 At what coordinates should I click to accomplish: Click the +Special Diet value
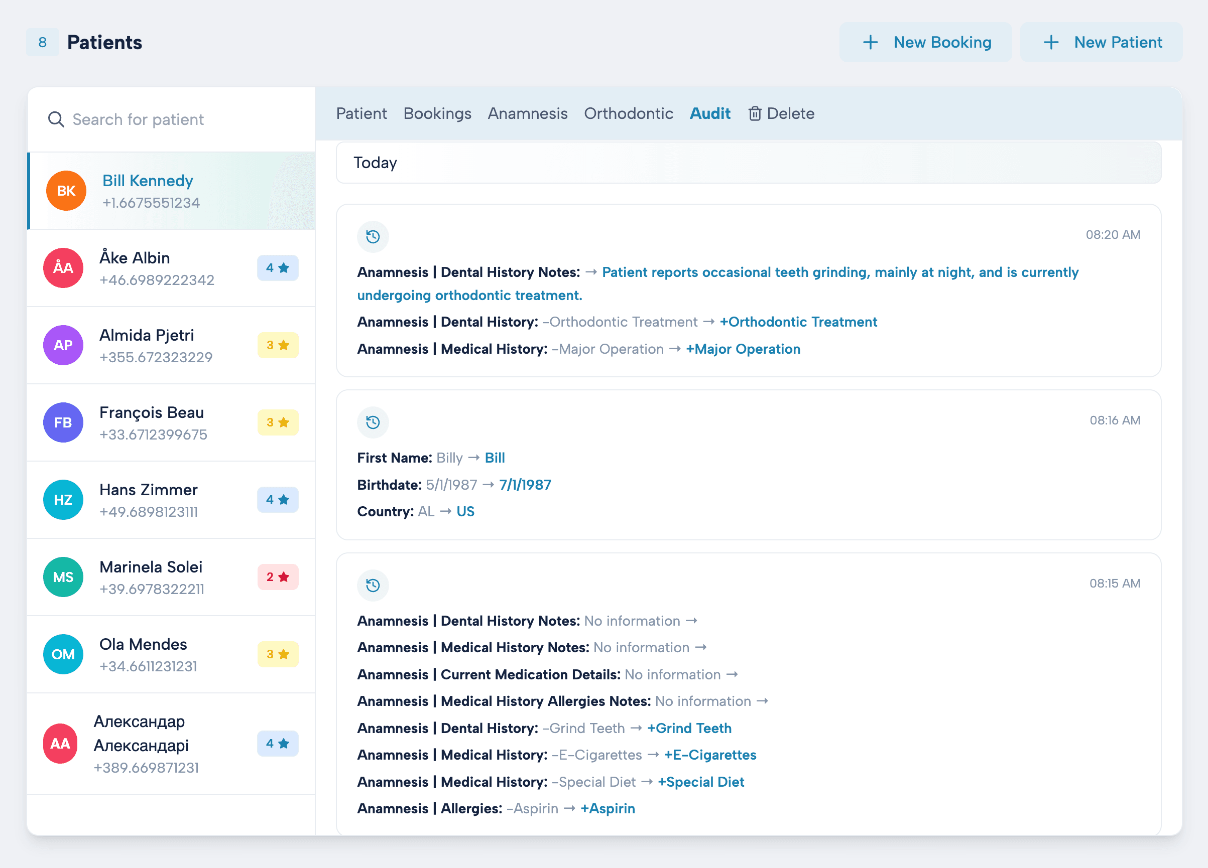pos(701,782)
